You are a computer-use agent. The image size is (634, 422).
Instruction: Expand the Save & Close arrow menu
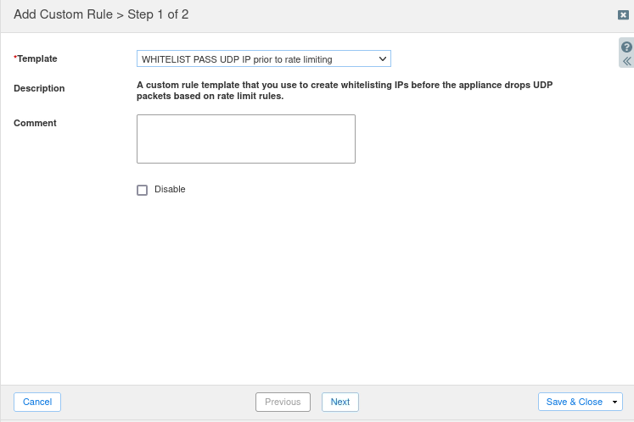pyautogui.click(x=614, y=402)
